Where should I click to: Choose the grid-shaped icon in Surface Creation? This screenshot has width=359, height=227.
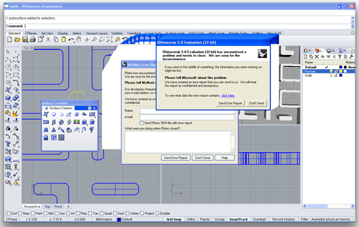pyautogui.click(x=62, y=137)
